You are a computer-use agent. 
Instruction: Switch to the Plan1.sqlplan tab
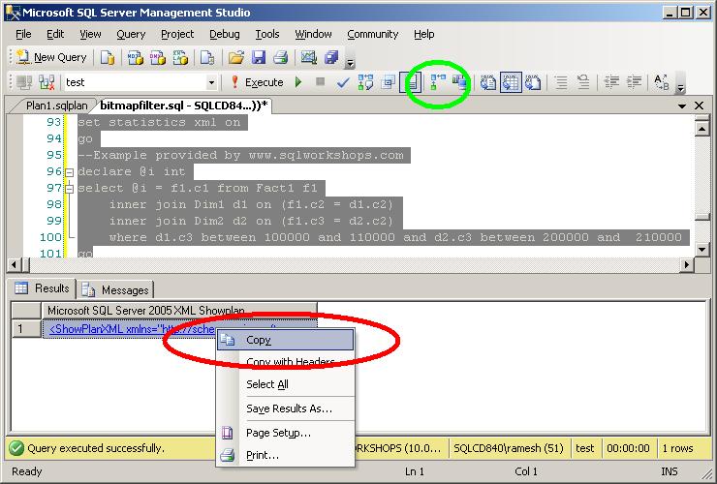point(56,106)
